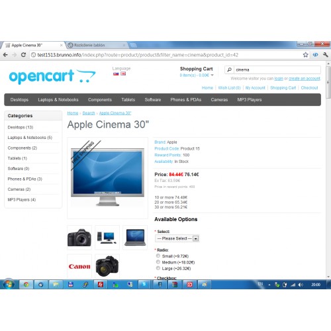331x331 pixels.
Task: Click the opencart logo
Action: [x=52, y=76]
